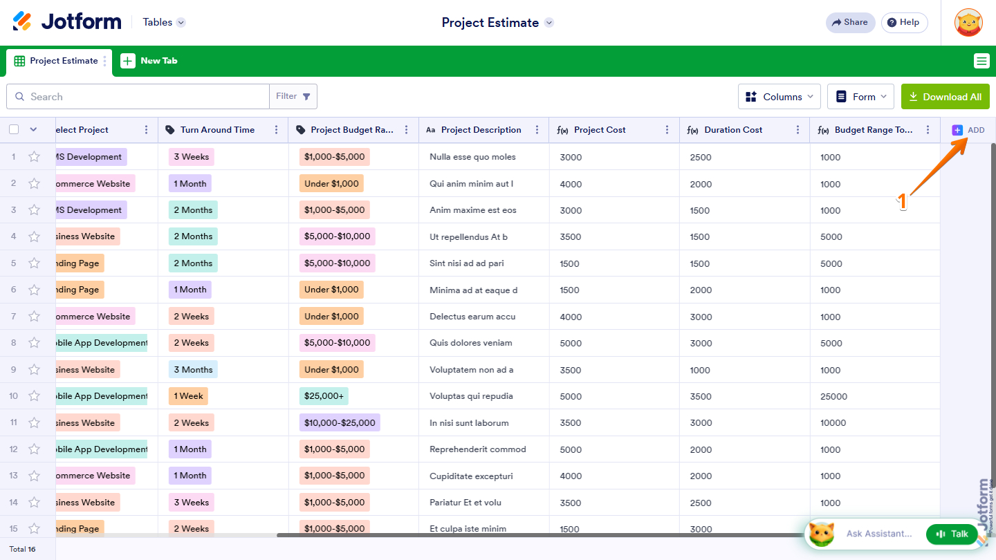Expand row selection chevron next to checkbox

[x=33, y=129]
